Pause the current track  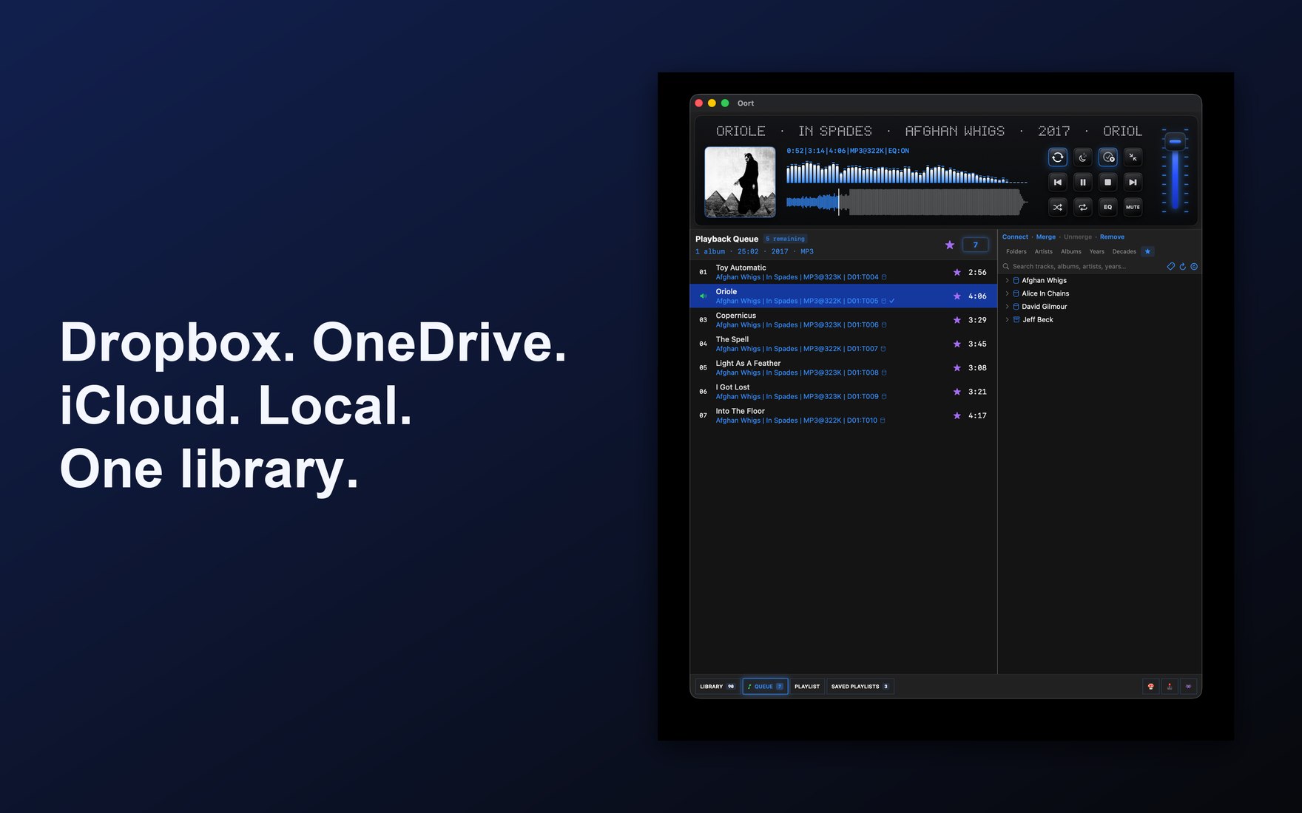click(x=1083, y=182)
